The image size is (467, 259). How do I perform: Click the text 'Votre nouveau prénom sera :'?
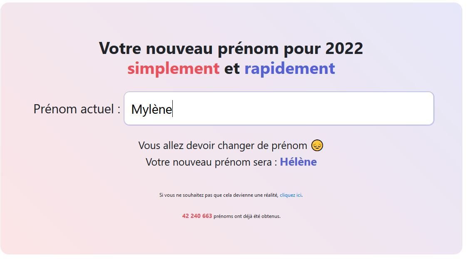click(x=211, y=162)
